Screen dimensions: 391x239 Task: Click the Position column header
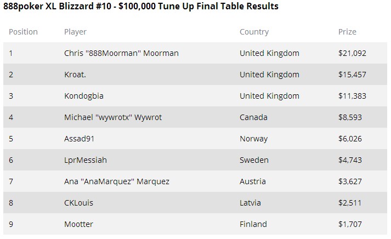23,32
